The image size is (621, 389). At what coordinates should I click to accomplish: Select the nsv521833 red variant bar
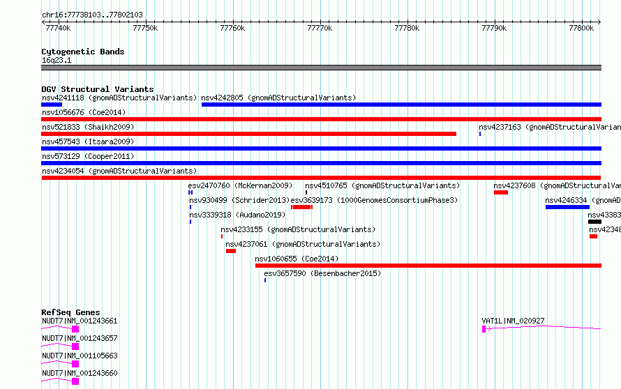click(248, 134)
